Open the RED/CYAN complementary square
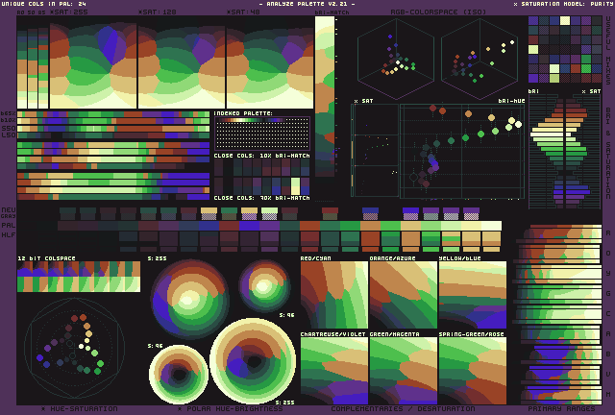Screen dimensions: 615x415 pyautogui.click(x=334, y=295)
